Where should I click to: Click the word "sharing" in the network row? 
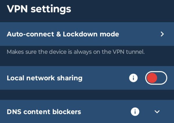71,78
